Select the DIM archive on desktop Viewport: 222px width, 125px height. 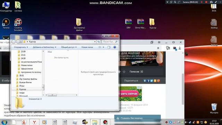[128, 24]
